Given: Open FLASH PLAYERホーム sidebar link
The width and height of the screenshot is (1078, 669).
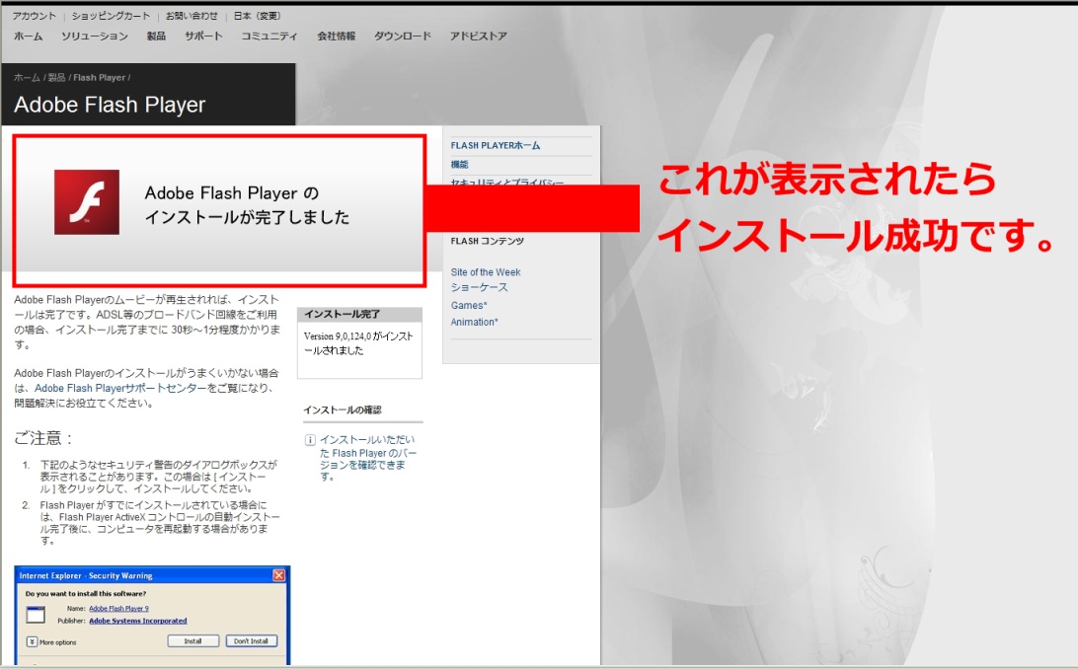Looking at the screenshot, I should 496,146.
